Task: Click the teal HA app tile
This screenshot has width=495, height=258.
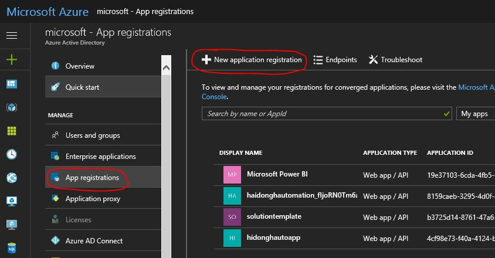Action: pos(232,196)
